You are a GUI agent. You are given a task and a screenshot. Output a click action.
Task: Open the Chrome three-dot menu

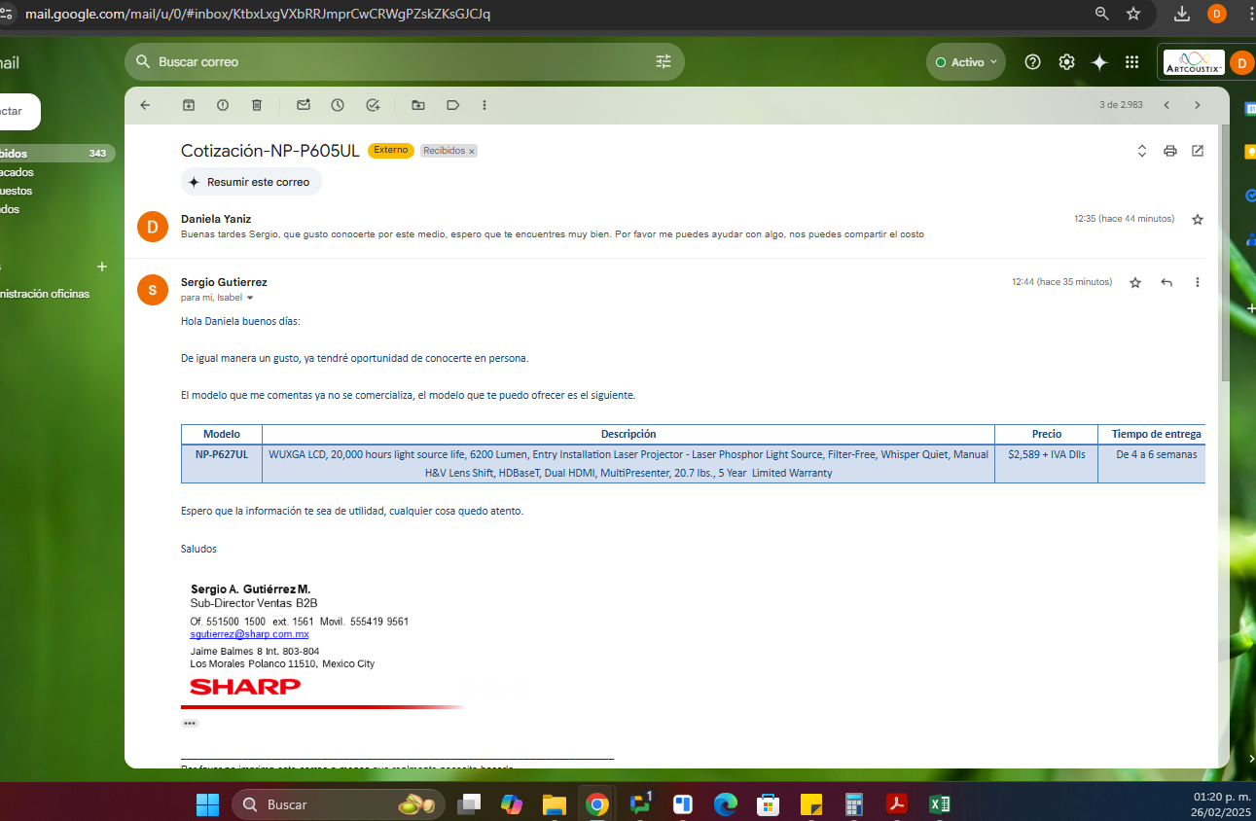(x=1249, y=14)
